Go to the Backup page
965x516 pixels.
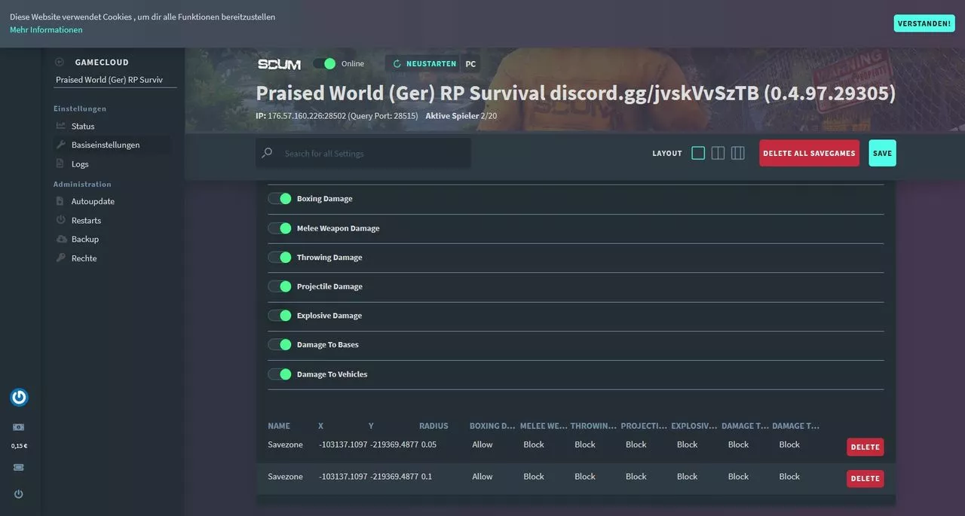tap(84, 239)
